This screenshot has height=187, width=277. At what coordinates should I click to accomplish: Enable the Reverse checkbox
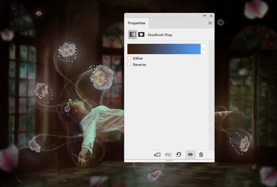[129, 64]
